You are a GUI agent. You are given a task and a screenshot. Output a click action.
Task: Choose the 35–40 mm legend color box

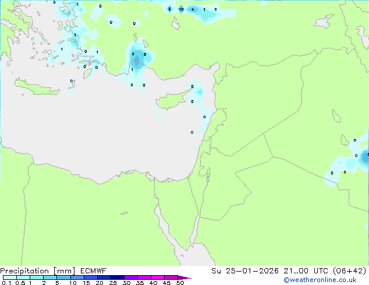point(144,277)
